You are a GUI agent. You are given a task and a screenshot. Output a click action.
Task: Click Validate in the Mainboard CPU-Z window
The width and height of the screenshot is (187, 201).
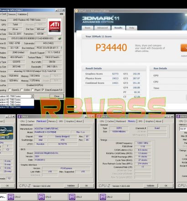click(71, 186)
